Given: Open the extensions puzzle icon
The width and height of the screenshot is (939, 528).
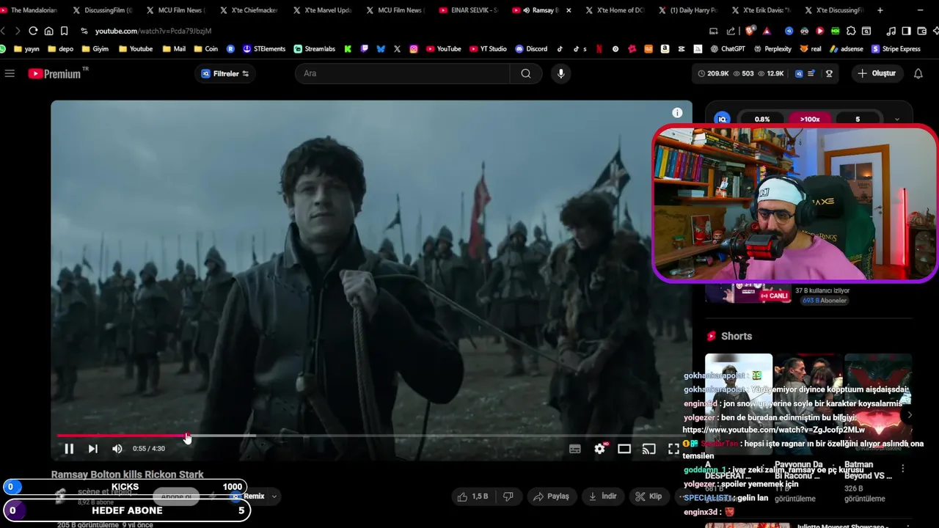Looking at the screenshot, I should (851, 31).
